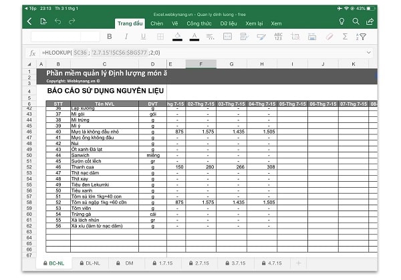This screenshot has height=280, width=401.
Task: Expand the formula bar chevron
Action: pyautogui.click(x=368, y=52)
